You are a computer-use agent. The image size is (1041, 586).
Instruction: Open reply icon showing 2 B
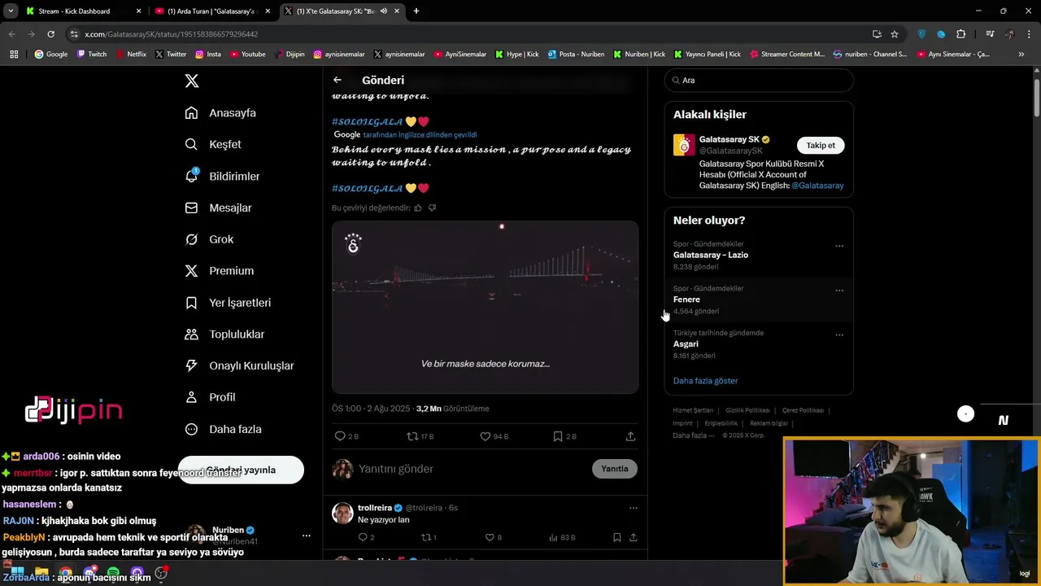[x=346, y=436]
